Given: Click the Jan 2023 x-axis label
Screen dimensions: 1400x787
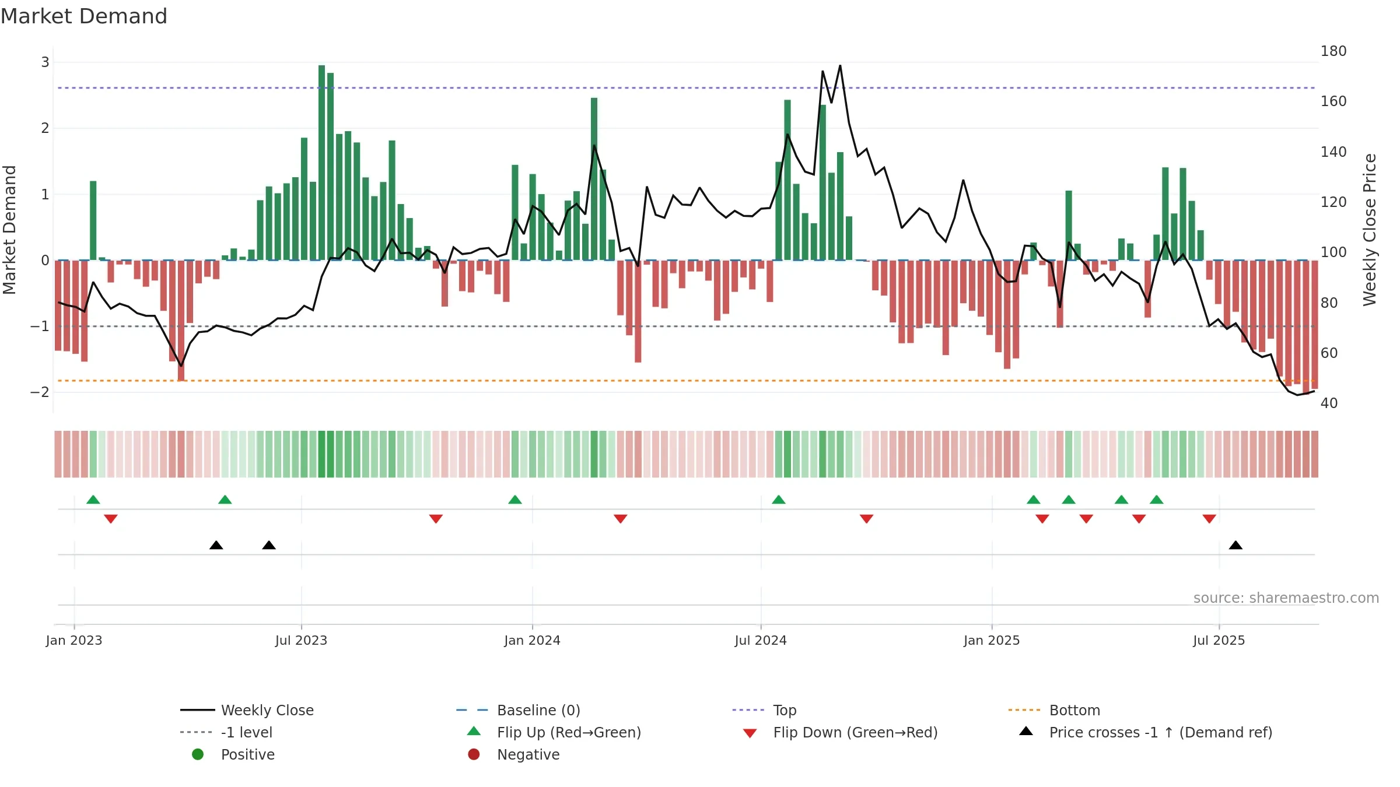Looking at the screenshot, I should click(74, 640).
